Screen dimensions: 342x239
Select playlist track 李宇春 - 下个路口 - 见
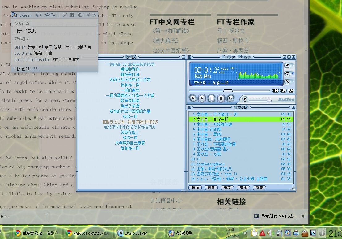[x=241, y=114]
